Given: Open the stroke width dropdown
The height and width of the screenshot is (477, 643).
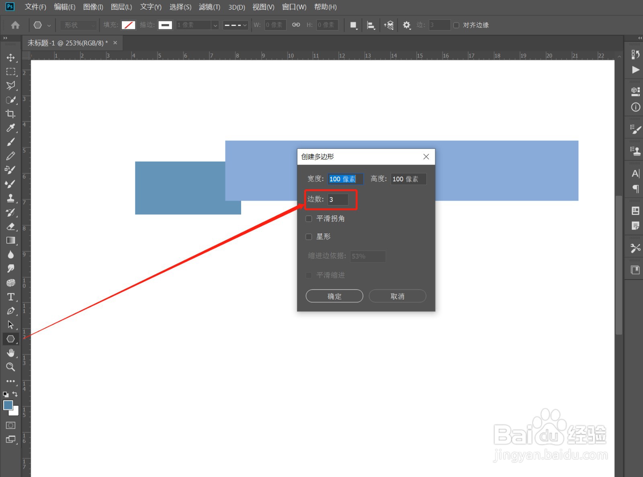Looking at the screenshot, I should click(215, 25).
